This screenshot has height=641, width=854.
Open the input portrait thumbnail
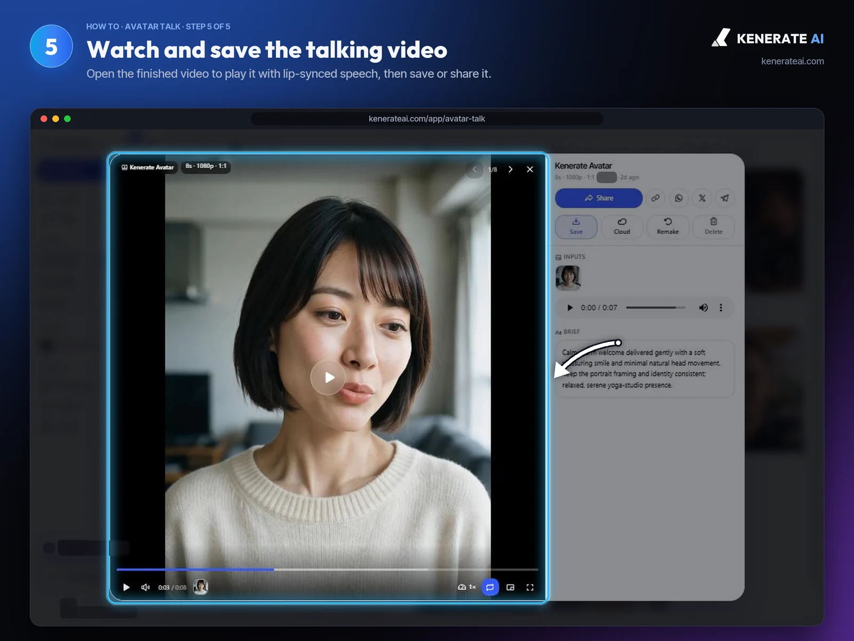pyautogui.click(x=568, y=278)
